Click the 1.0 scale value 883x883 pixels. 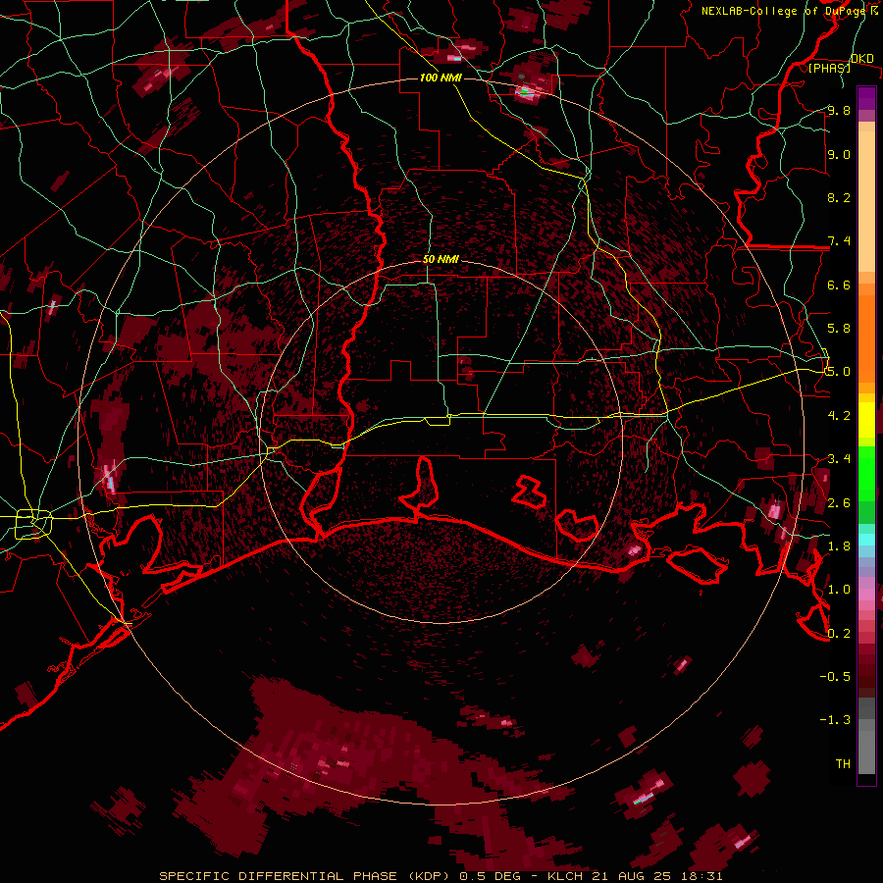pyautogui.click(x=839, y=590)
